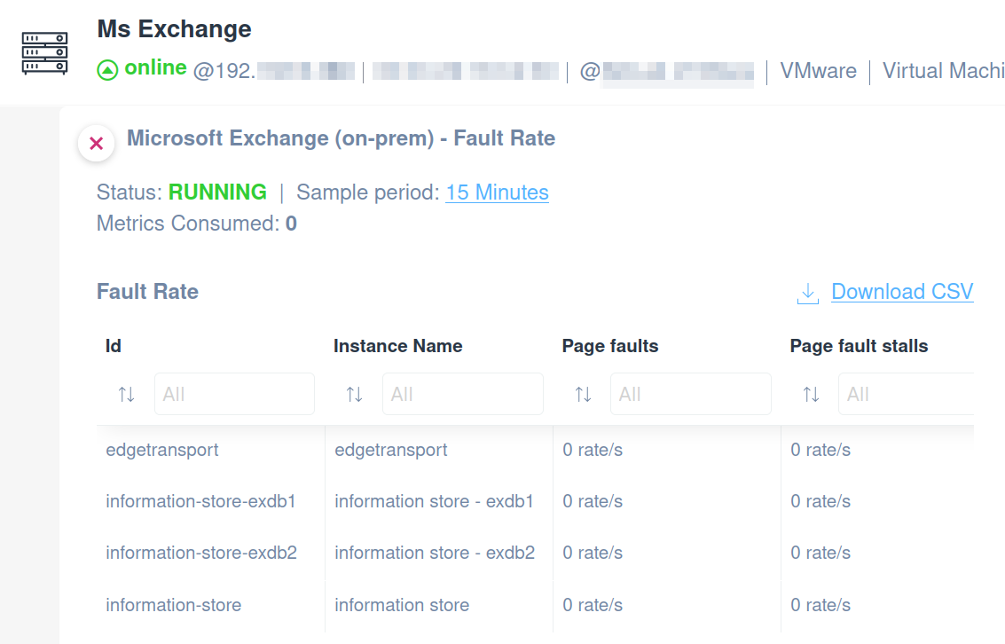Viewport: 1005px width, 644px height.
Task: Click the Page fault stalls column header
Action: [859, 346]
